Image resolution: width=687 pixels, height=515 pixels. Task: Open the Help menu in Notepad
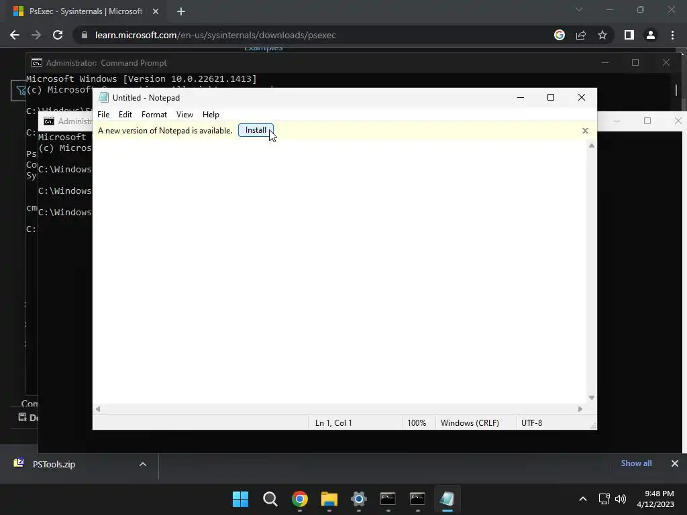(211, 114)
